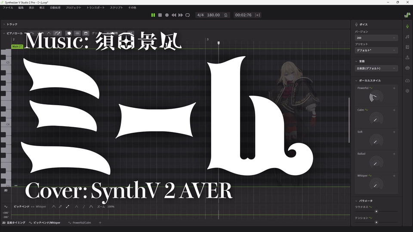
Task: Toggle the note display mode icon in piano roll toolbar
Action: pyautogui.click(x=69, y=34)
